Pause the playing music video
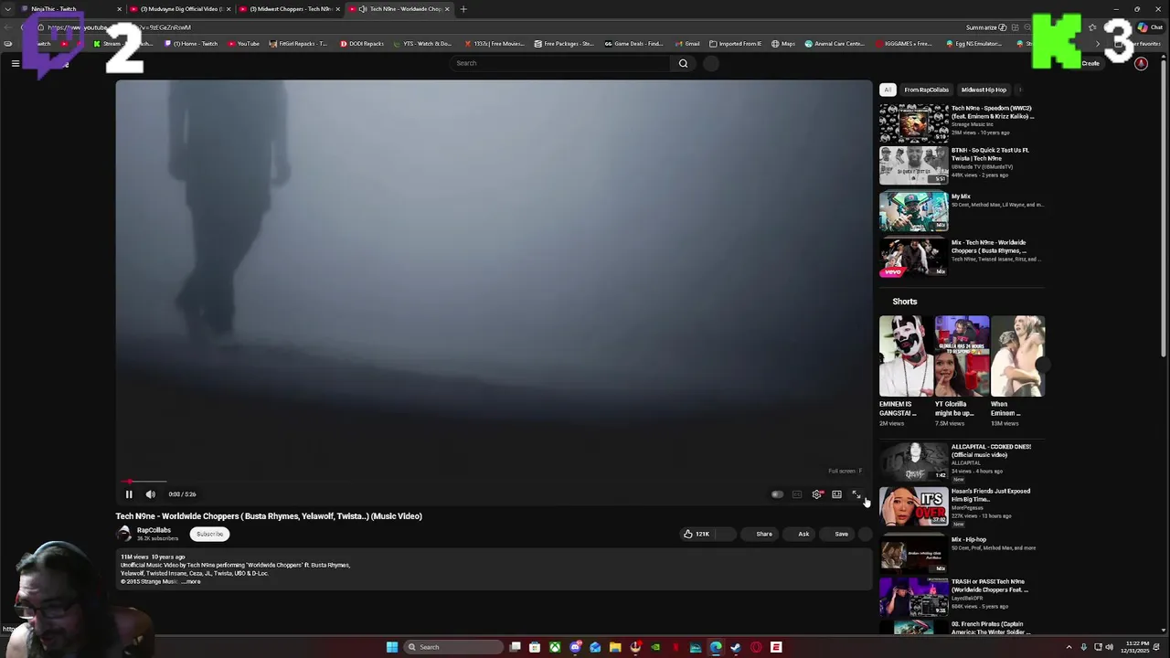The height and width of the screenshot is (658, 1170). (129, 494)
